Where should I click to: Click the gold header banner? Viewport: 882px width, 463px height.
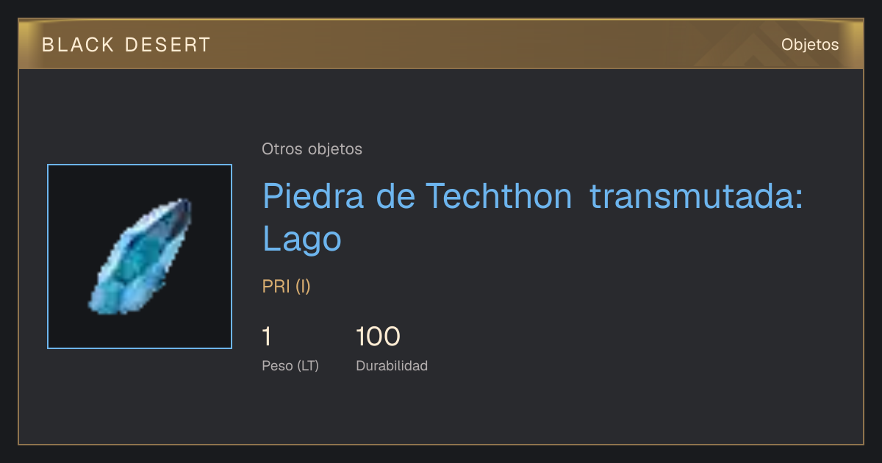(441, 44)
